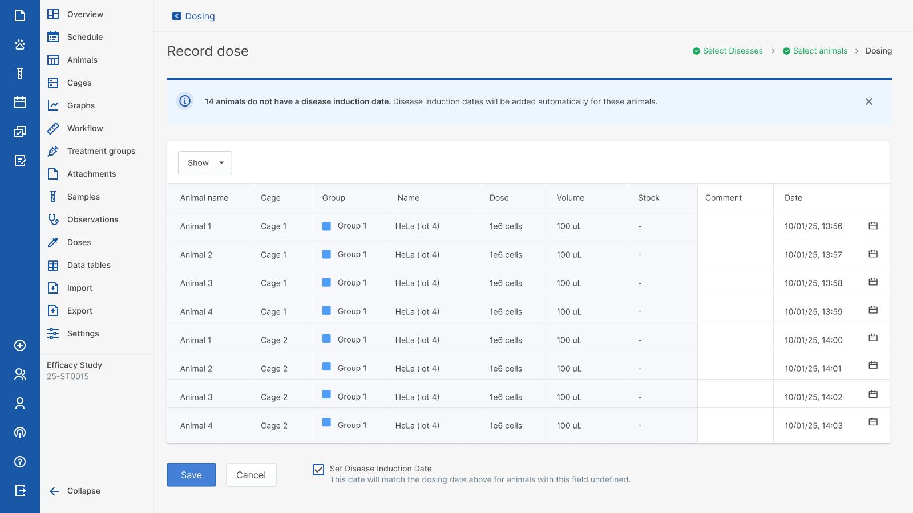Edit the date field 10/01/25, 14:02

813,397
